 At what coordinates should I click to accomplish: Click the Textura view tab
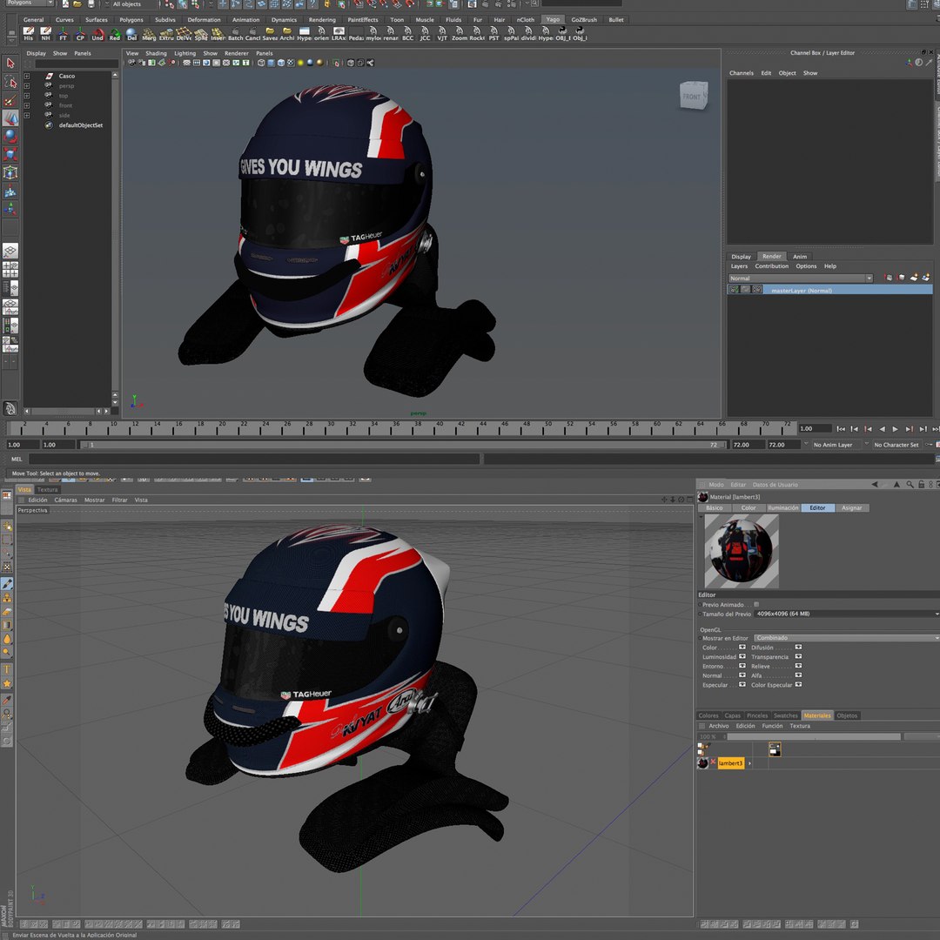tap(47, 490)
